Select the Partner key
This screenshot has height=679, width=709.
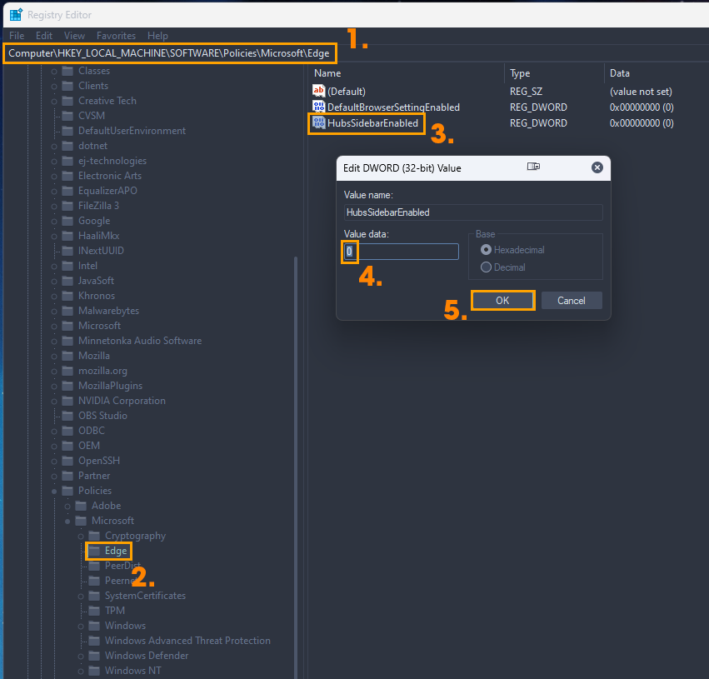coord(94,476)
